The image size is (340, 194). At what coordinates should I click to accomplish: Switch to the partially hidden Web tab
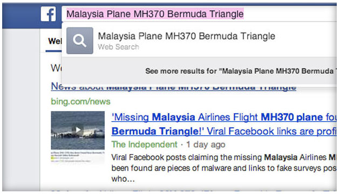(x=55, y=41)
